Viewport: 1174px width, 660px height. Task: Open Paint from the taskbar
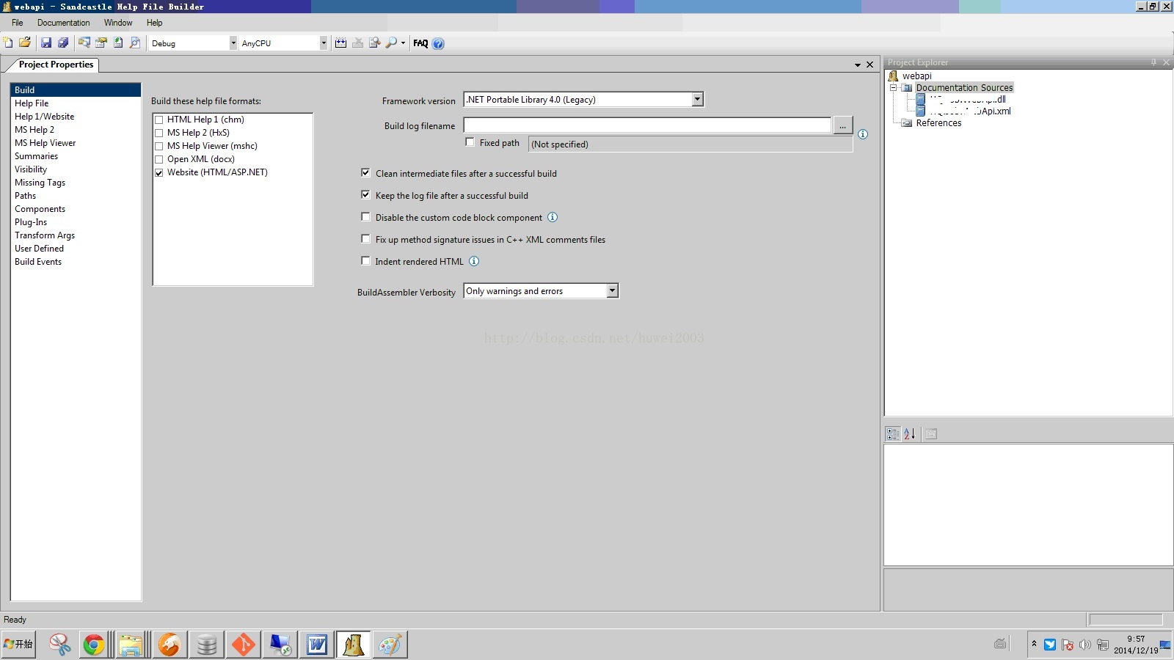(x=390, y=645)
